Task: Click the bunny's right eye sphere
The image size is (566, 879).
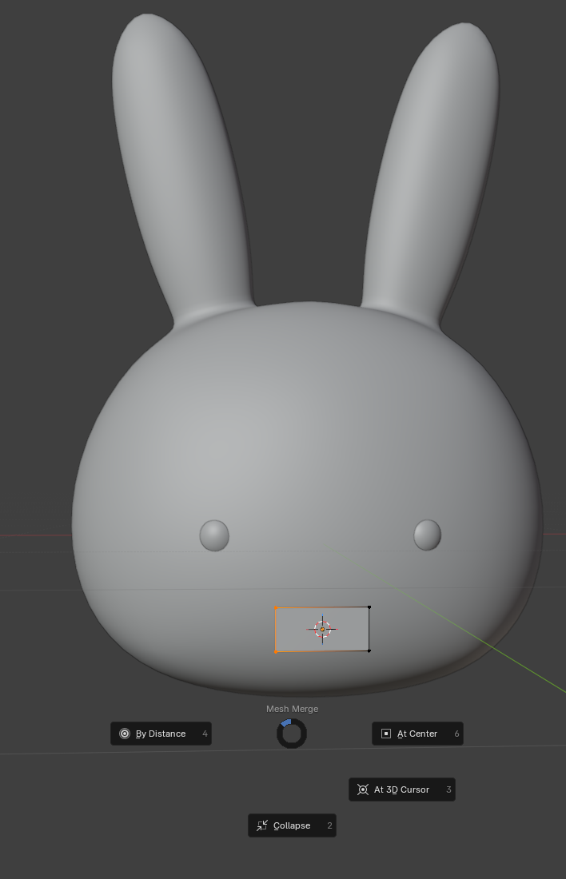Action: tap(428, 535)
